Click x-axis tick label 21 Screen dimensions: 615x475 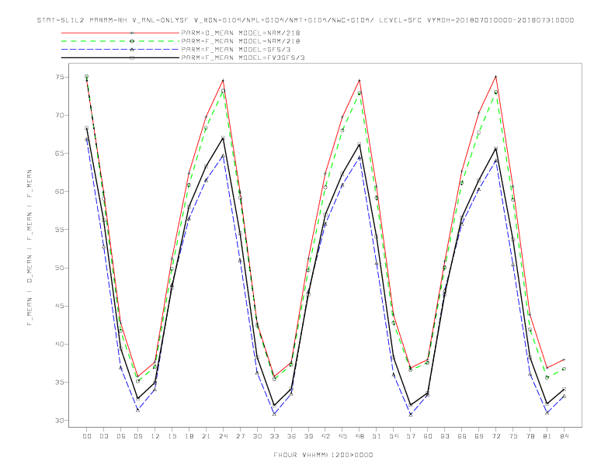(206, 436)
